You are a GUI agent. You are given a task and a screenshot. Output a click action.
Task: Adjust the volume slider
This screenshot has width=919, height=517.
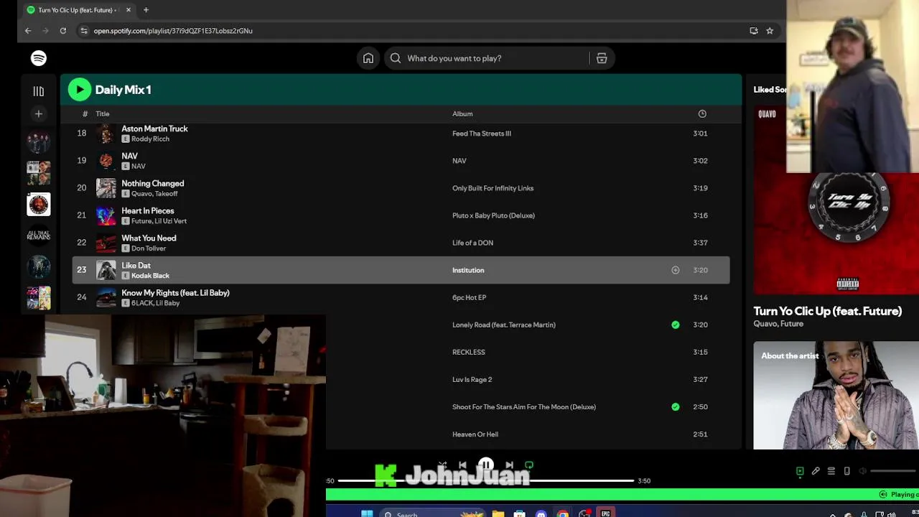pos(894,471)
